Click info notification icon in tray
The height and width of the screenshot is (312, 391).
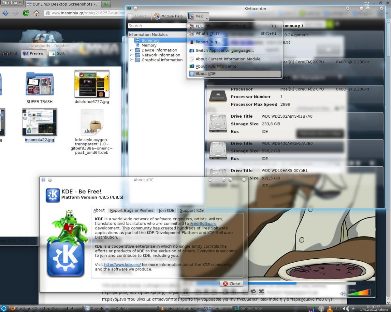click(x=321, y=308)
